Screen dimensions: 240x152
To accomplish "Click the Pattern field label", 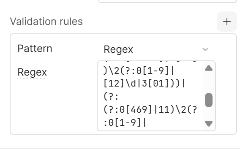I will click(x=35, y=49).
